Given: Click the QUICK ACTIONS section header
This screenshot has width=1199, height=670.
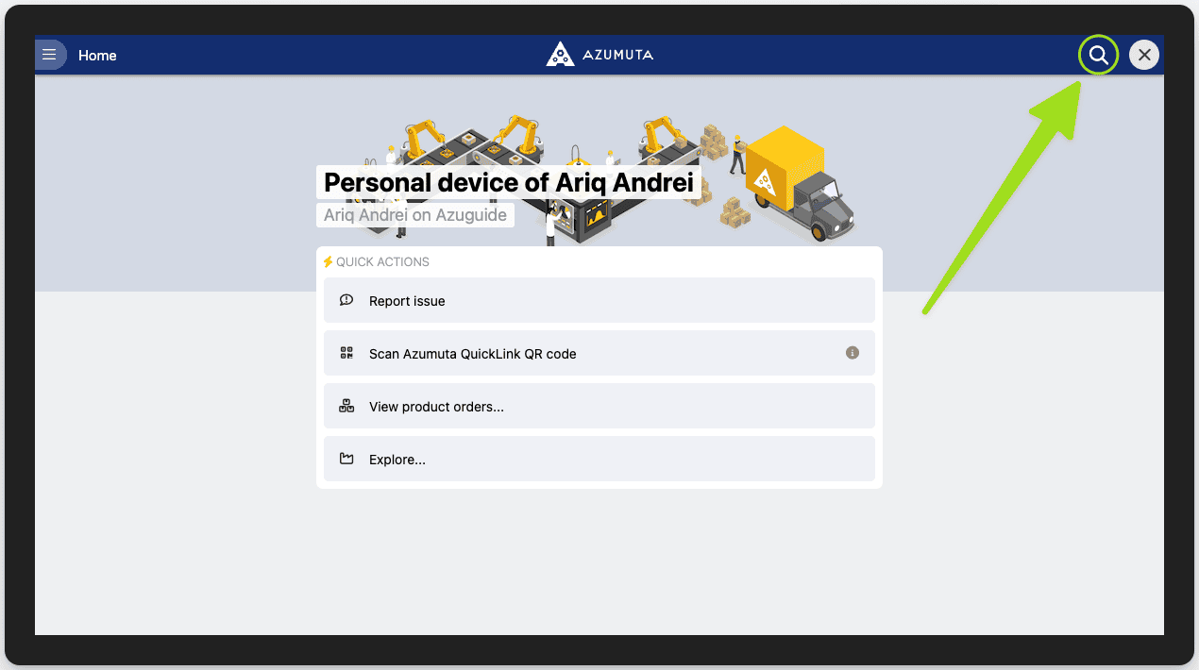Looking at the screenshot, I should pyautogui.click(x=382, y=261).
